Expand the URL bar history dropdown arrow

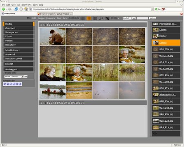[152, 9]
